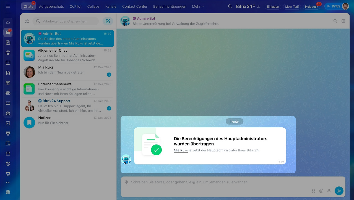Attach a file with the paperclip

[126, 182]
